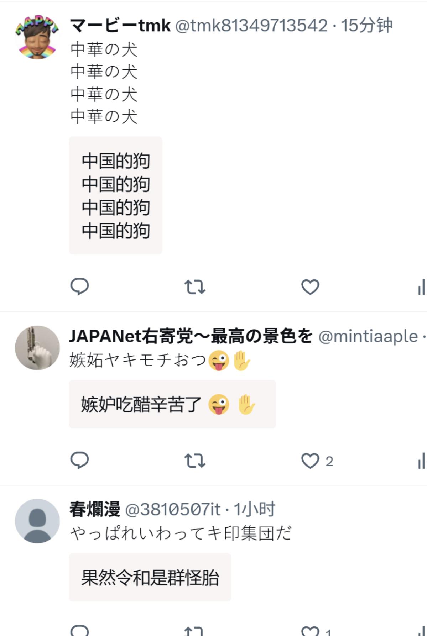Open the 15分钟 tweet timestamp
The image size is (427, 636).
tap(367, 26)
